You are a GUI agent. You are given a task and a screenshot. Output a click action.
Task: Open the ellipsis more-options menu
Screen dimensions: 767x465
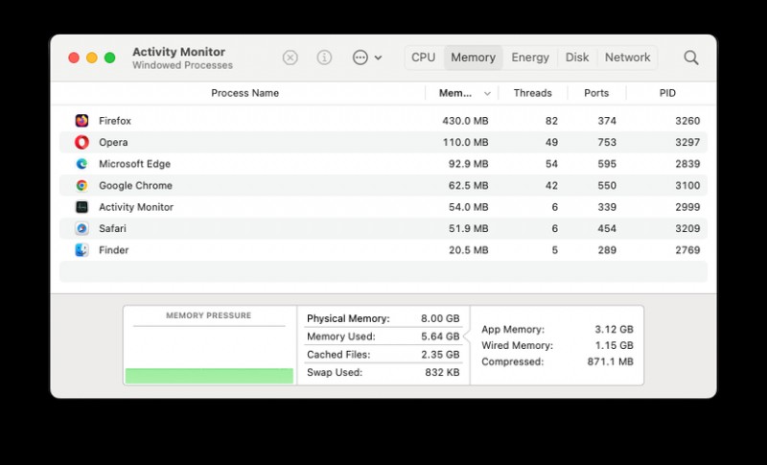point(360,58)
